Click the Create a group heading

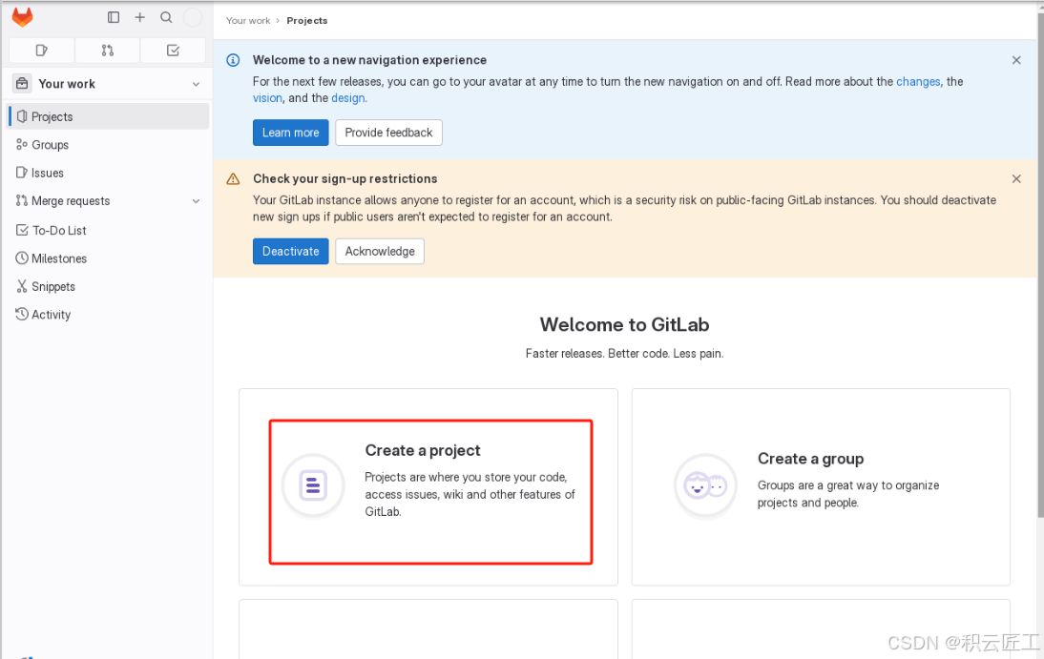810,459
